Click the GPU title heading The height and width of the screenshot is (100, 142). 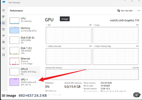pos(49,20)
